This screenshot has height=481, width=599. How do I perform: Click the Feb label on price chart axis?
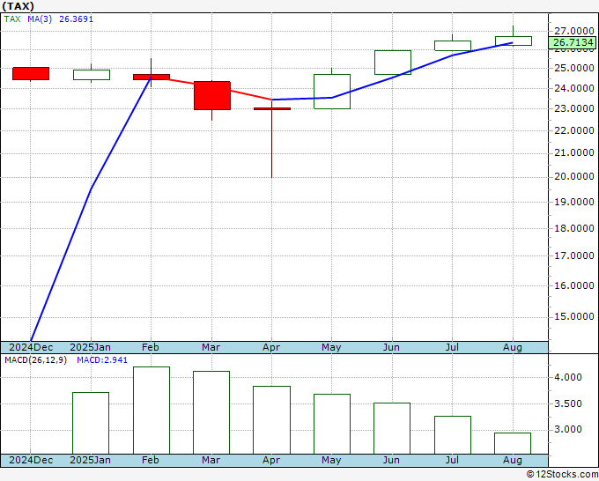tap(151, 347)
